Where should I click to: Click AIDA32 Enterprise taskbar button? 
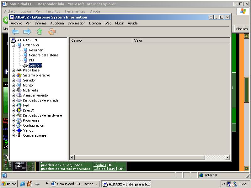pos(126,184)
